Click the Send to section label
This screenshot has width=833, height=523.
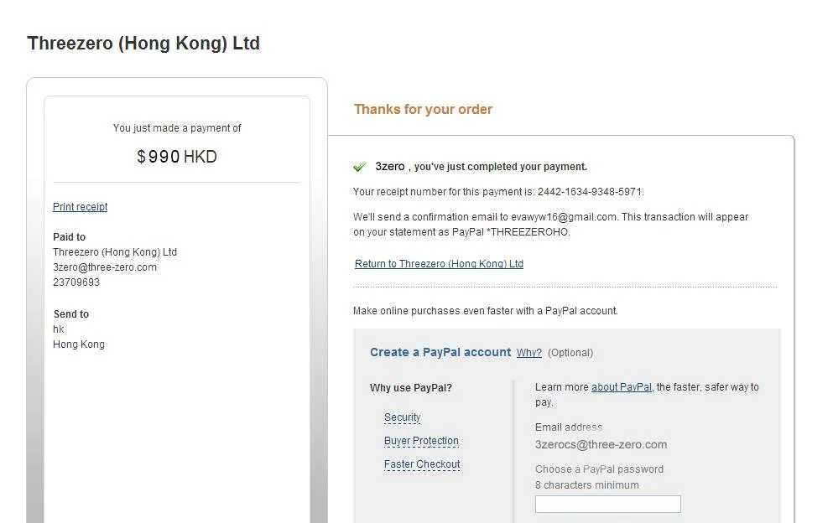coord(71,313)
